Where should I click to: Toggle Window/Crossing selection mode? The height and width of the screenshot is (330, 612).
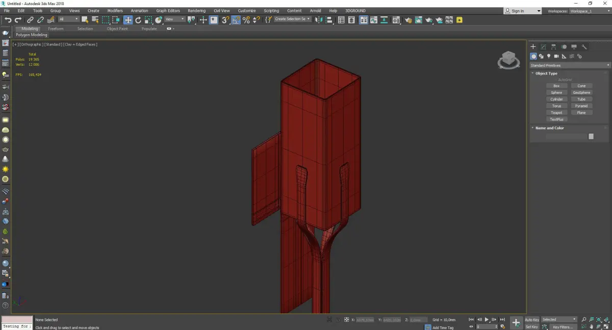(116, 20)
